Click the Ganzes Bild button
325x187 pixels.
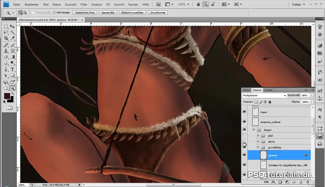click(108, 13)
